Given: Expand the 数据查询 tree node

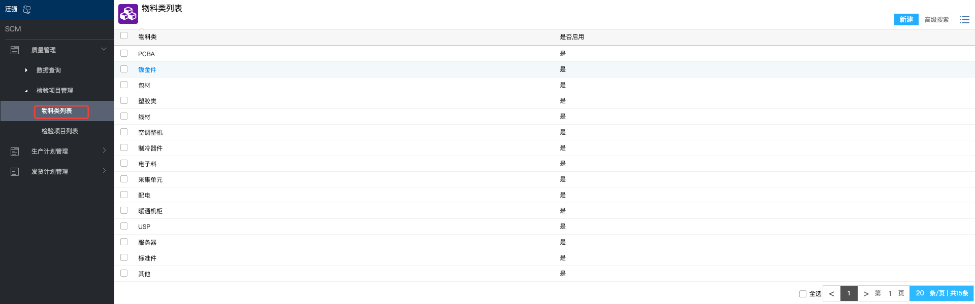Looking at the screenshot, I should pyautogui.click(x=26, y=70).
